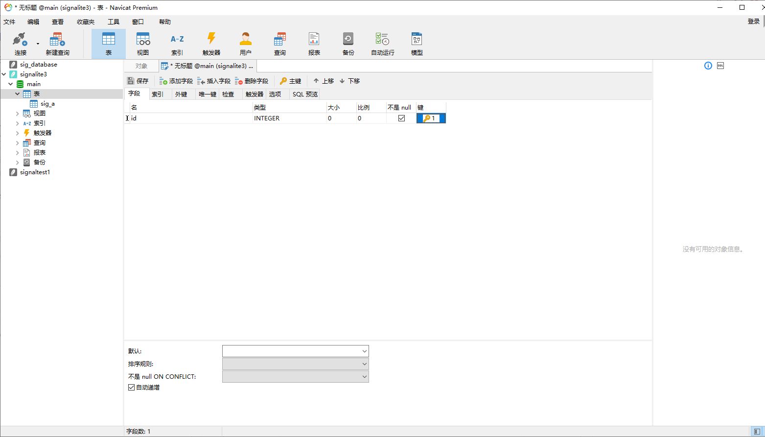Screen dimensions: 765x437
Task: Toggle the info pane icon in status bar
Action: 757,431
